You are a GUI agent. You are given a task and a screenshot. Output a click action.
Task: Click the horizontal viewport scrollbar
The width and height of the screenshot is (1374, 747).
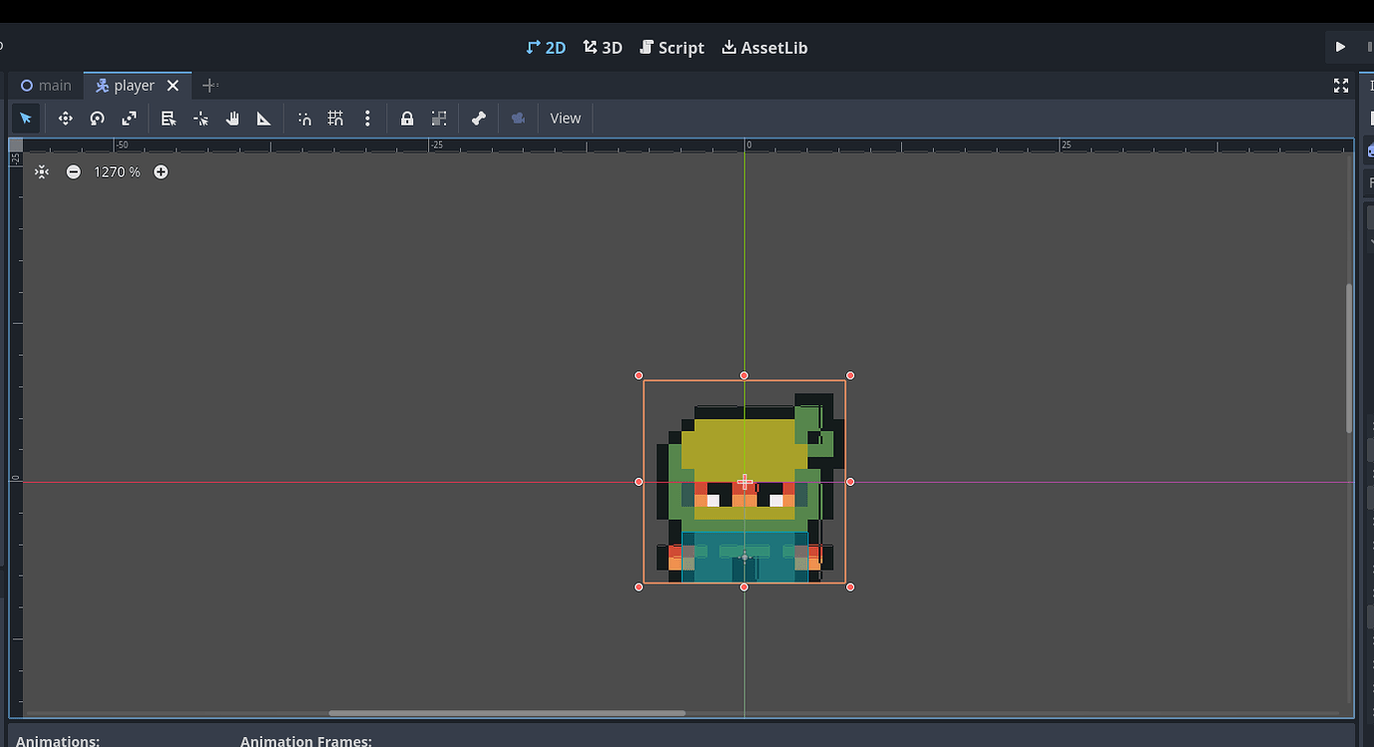tap(507, 713)
